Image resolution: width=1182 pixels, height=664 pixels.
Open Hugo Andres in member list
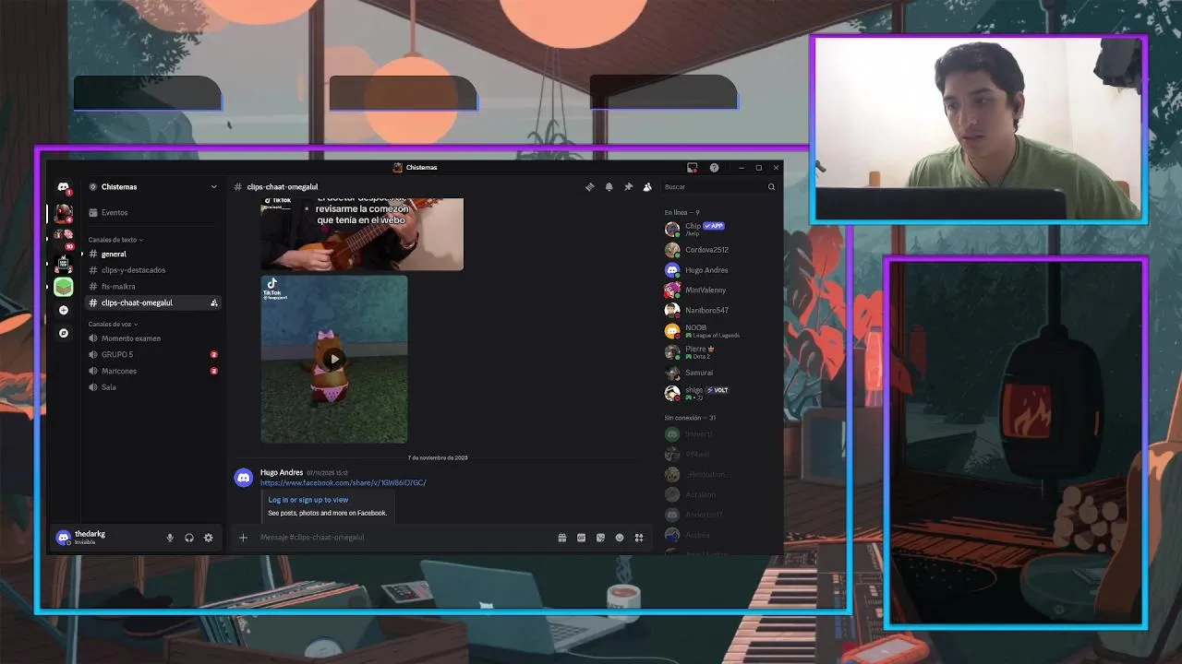718,270
